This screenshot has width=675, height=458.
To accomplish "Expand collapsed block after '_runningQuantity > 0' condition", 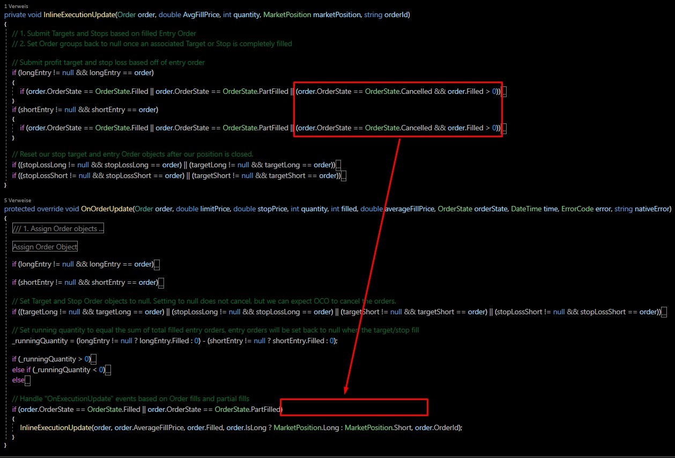I will (94, 359).
